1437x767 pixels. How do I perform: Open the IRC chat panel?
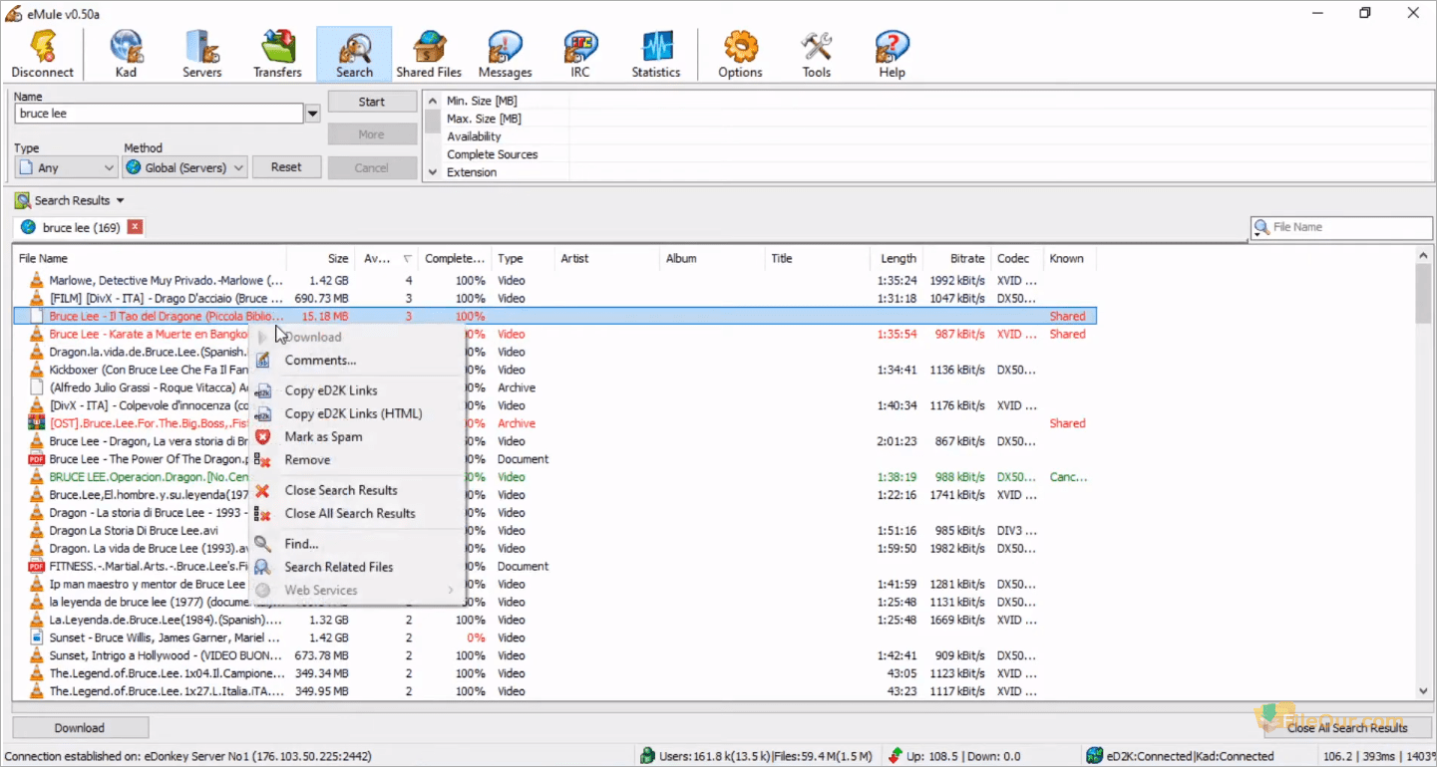(x=580, y=54)
